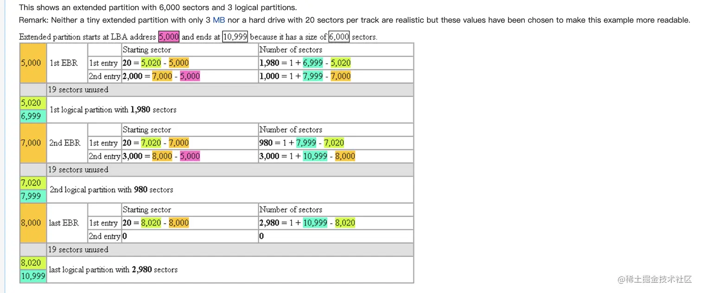
Task: Open the MB link in the remark
Action: coord(219,20)
